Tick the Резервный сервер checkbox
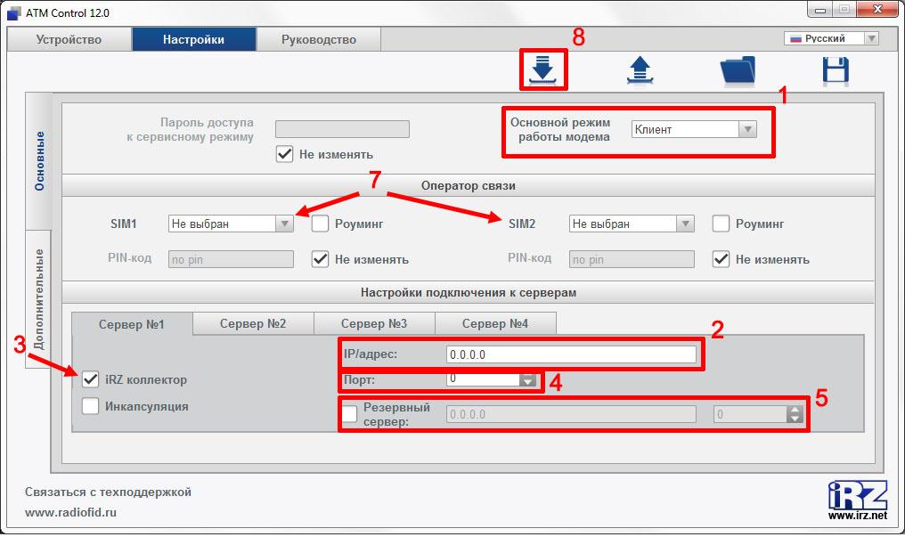 pyautogui.click(x=350, y=413)
